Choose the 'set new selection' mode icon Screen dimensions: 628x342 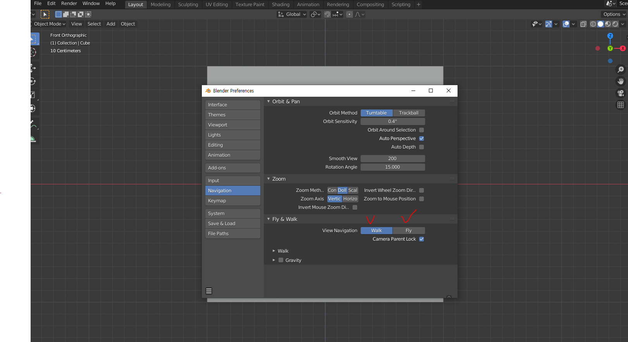coord(58,14)
